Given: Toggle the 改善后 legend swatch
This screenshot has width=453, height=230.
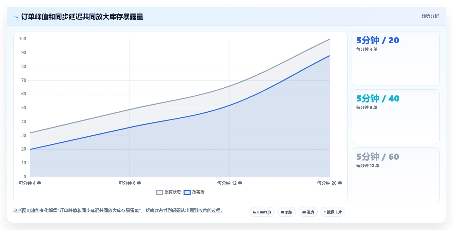Looking at the screenshot, I should [x=187, y=192].
